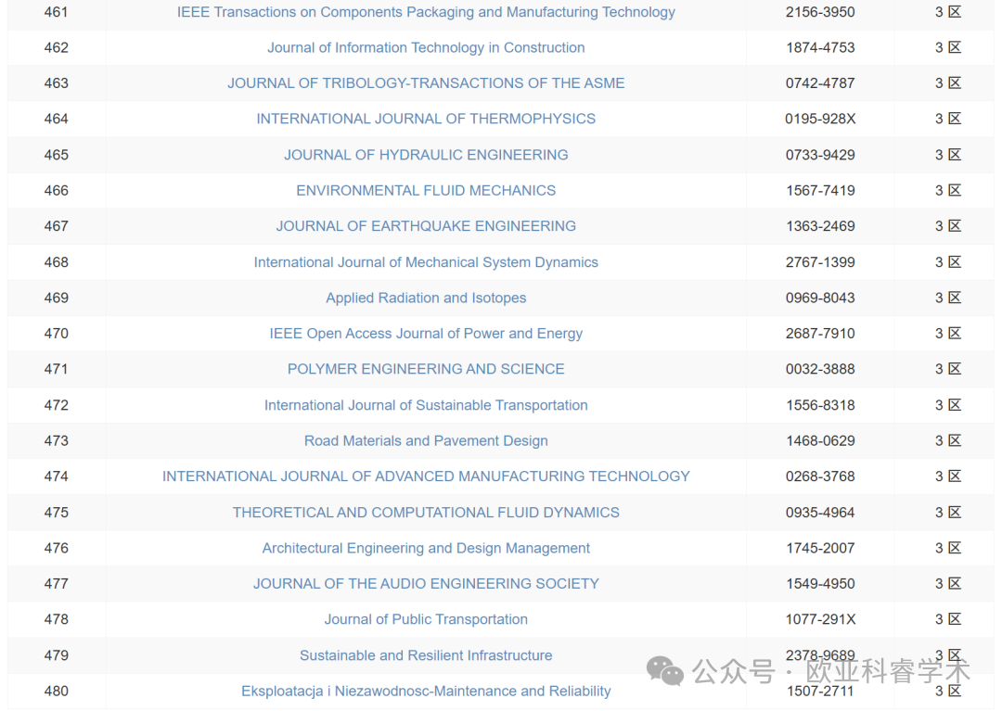Select ISSN 1507-2711 cell

click(820, 692)
